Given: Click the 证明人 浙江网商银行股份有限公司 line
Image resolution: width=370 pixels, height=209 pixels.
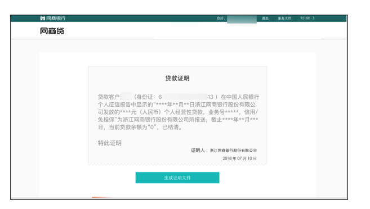Looking at the screenshot, I should 224,151.
